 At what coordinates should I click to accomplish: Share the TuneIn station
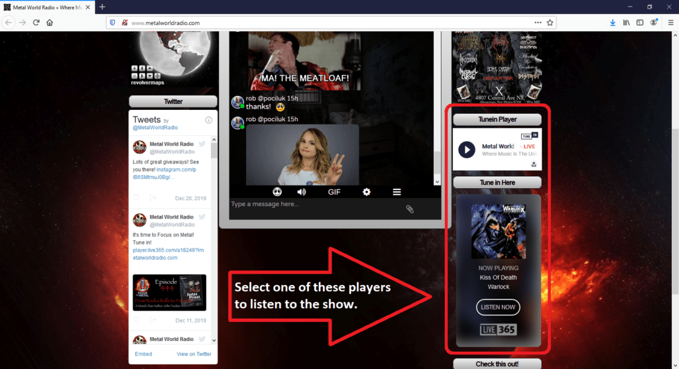click(x=534, y=164)
